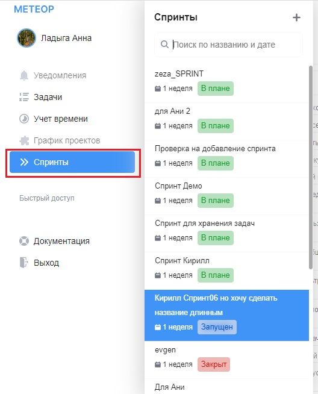Click the МЕТЕОР logo link
The width and height of the screenshot is (318, 394).
(x=34, y=9)
